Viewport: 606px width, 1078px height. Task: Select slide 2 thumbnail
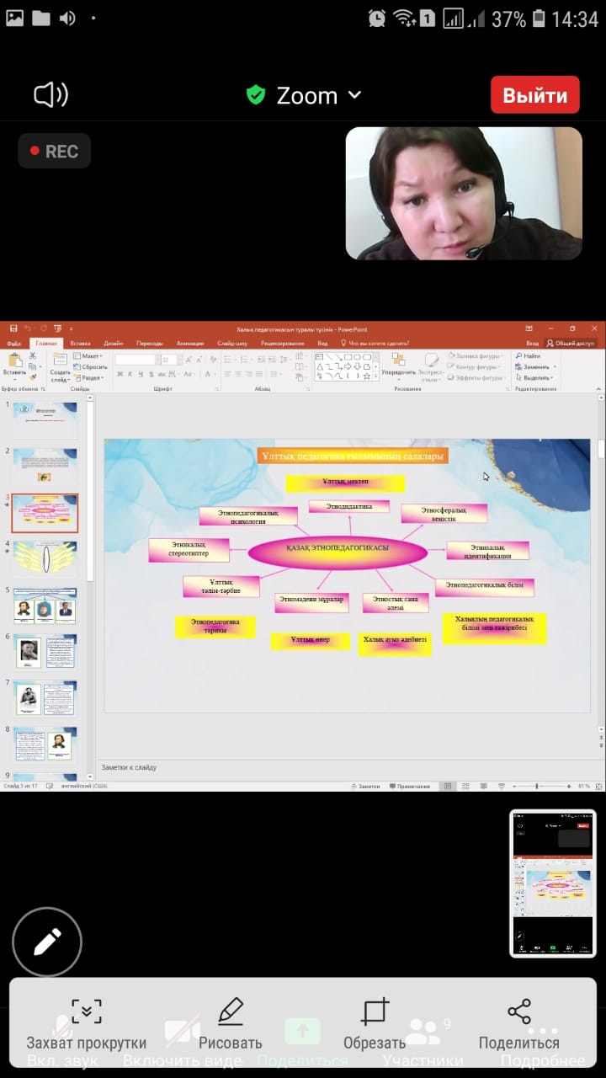tap(45, 466)
